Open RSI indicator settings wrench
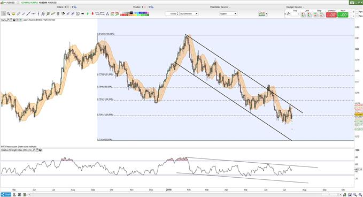 34,150
